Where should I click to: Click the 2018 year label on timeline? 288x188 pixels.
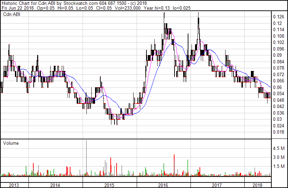coord(257,186)
